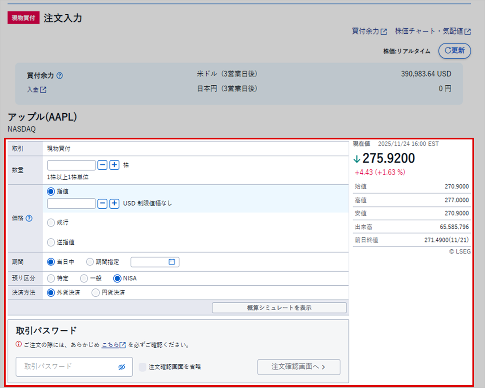Decrease limit price with minus button
The image size is (485, 388).
click(x=102, y=204)
